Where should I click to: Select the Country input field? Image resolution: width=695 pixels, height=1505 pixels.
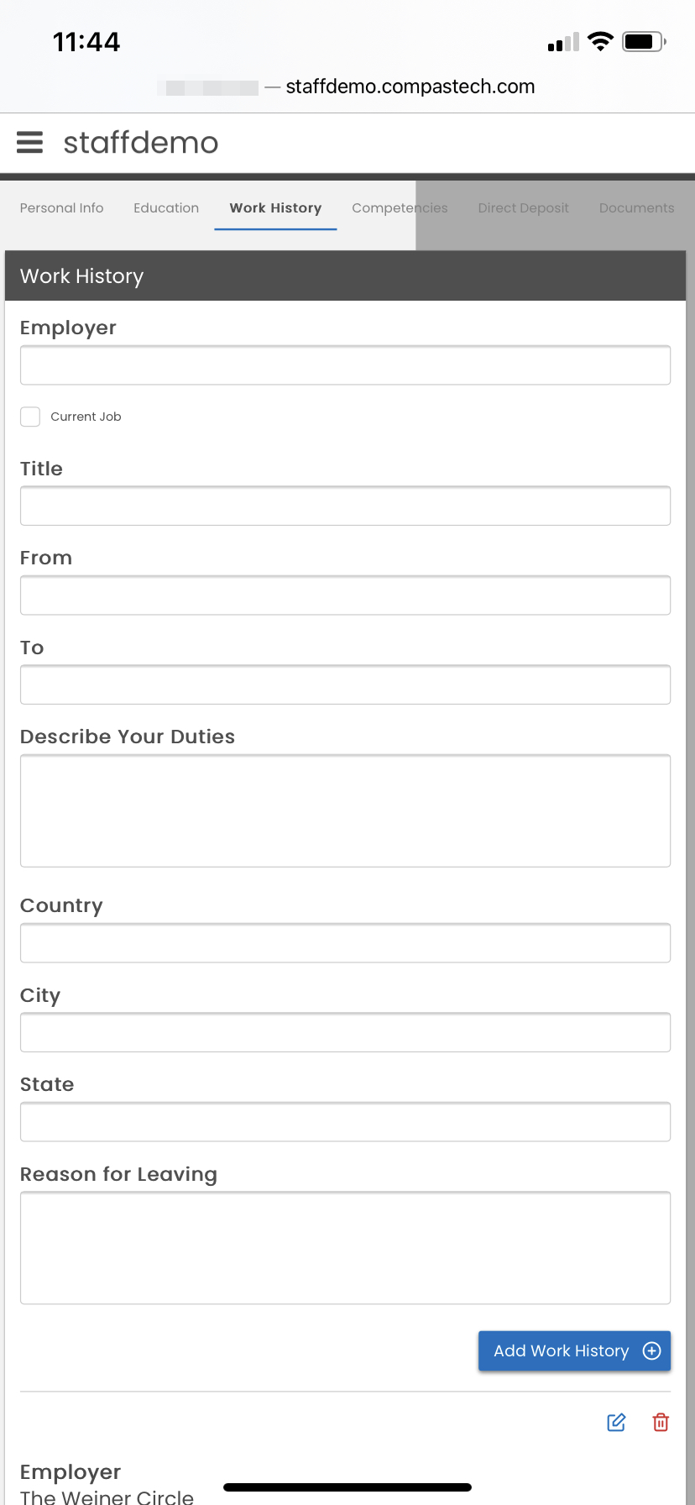click(345, 943)
